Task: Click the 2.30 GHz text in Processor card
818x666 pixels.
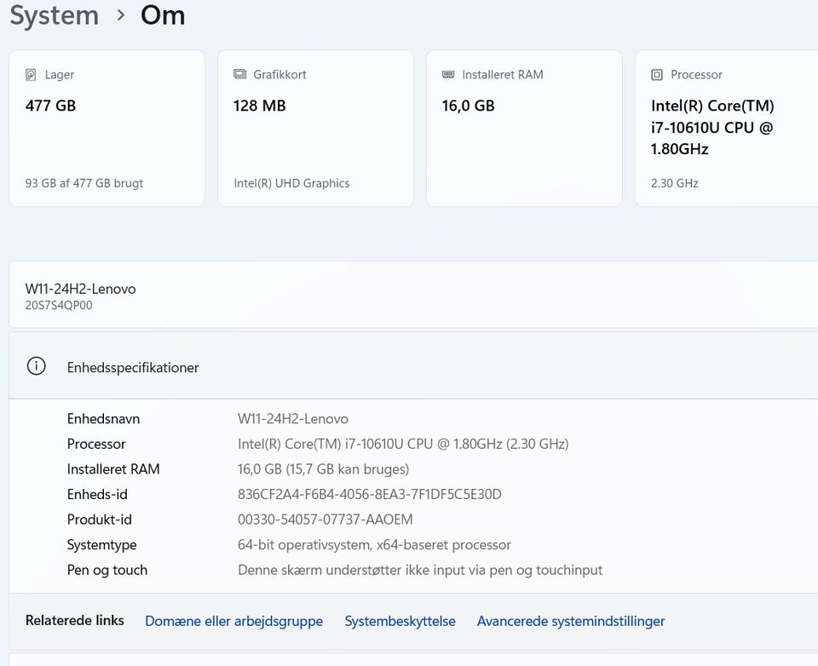Action: point(674,183)
